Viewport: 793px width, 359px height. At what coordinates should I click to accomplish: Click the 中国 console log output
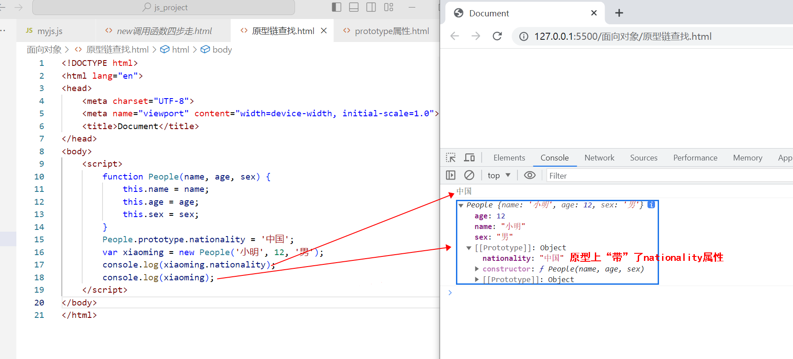click(464, 191)
